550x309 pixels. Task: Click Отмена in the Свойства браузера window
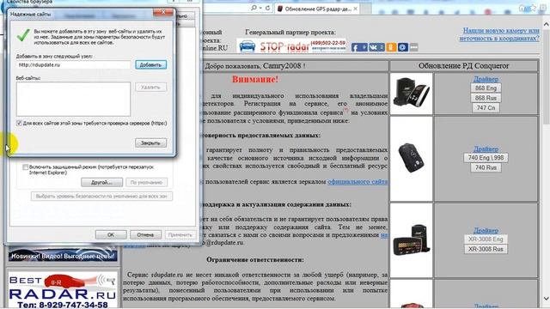pyautogui.click(x=145, y=234)
